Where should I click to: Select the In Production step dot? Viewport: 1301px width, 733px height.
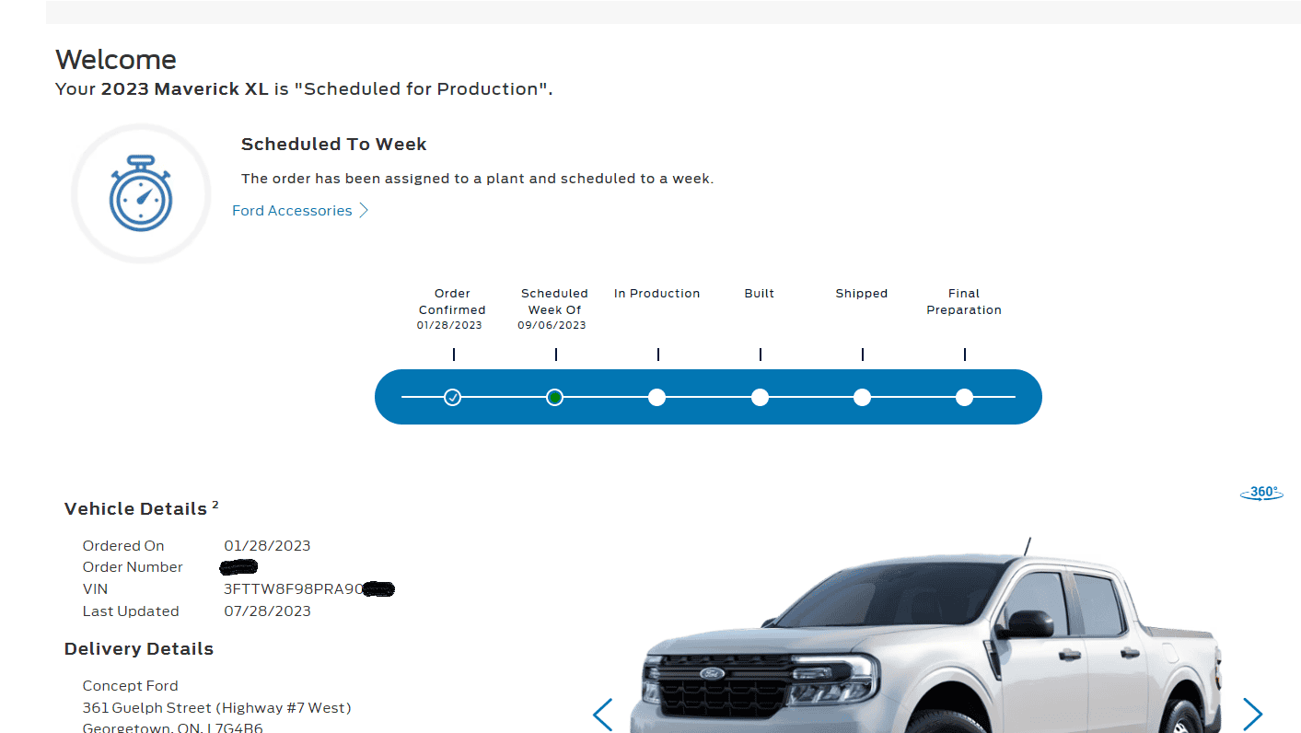(x=656, y=397)
